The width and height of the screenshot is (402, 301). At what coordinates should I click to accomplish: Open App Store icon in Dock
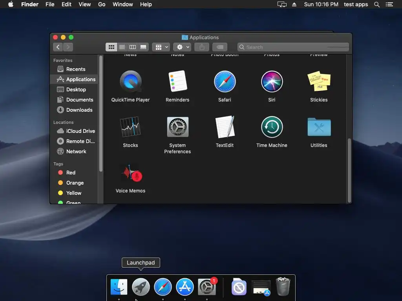185,287
